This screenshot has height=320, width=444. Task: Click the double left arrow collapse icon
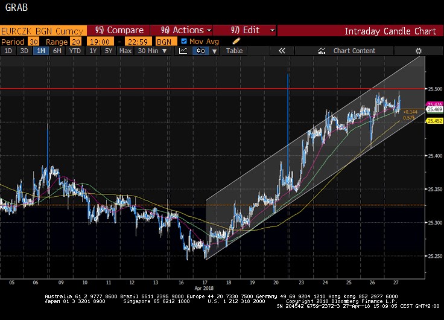tap(282, 51)
